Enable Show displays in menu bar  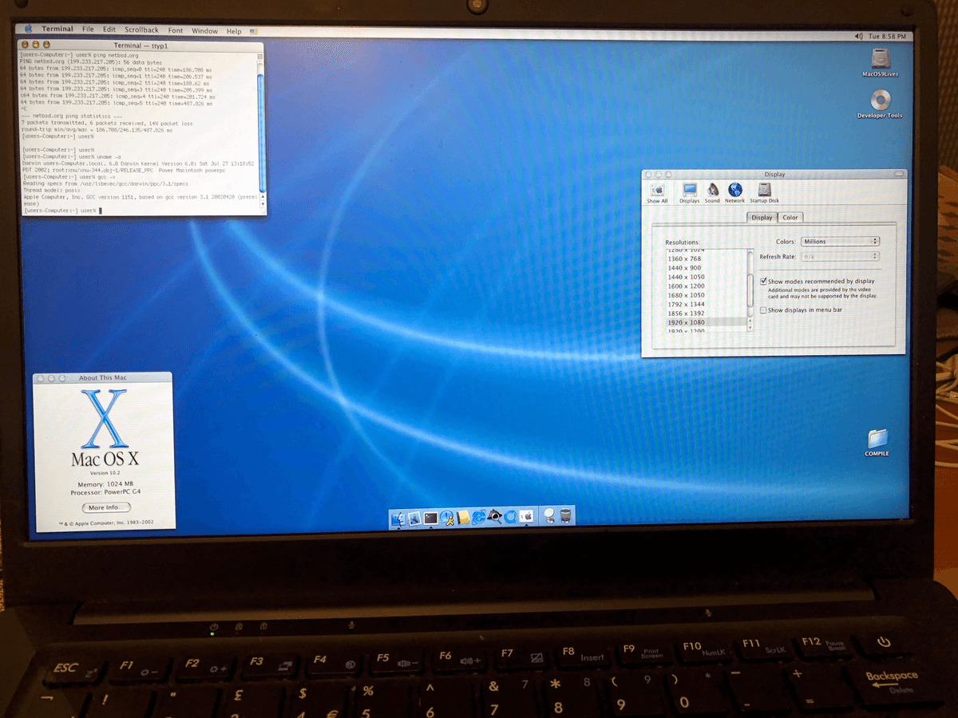click(x=762, y=310)
